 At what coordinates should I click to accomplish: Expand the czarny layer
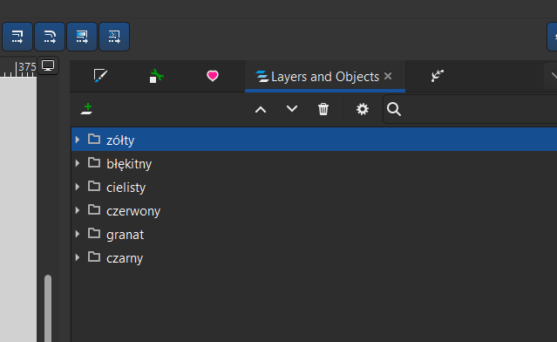[78, 257]
